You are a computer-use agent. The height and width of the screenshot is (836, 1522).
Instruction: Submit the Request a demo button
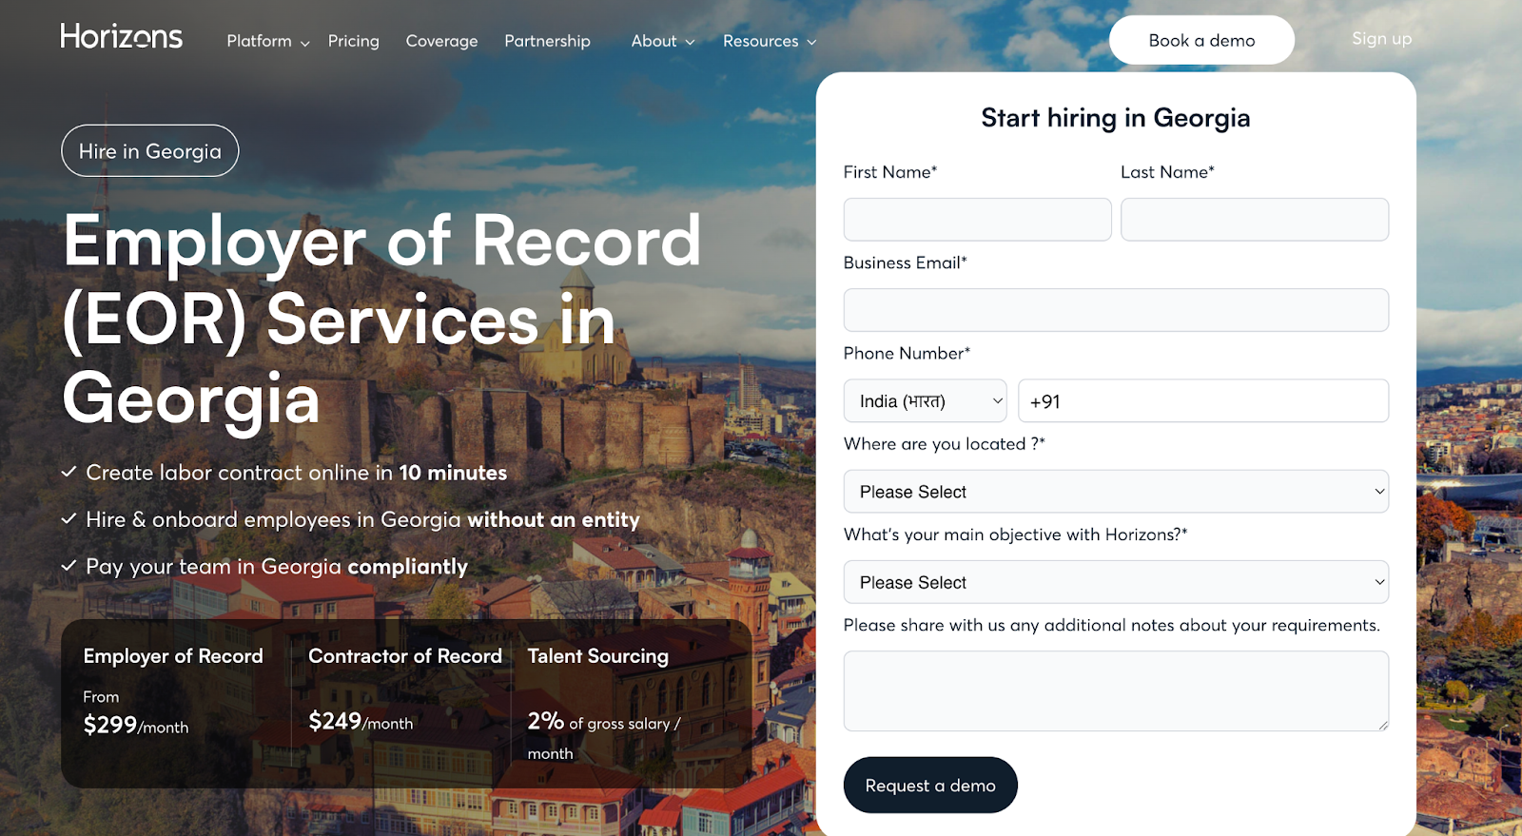930,786
